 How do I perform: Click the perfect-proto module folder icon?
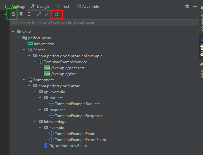[x=25, y=38]
